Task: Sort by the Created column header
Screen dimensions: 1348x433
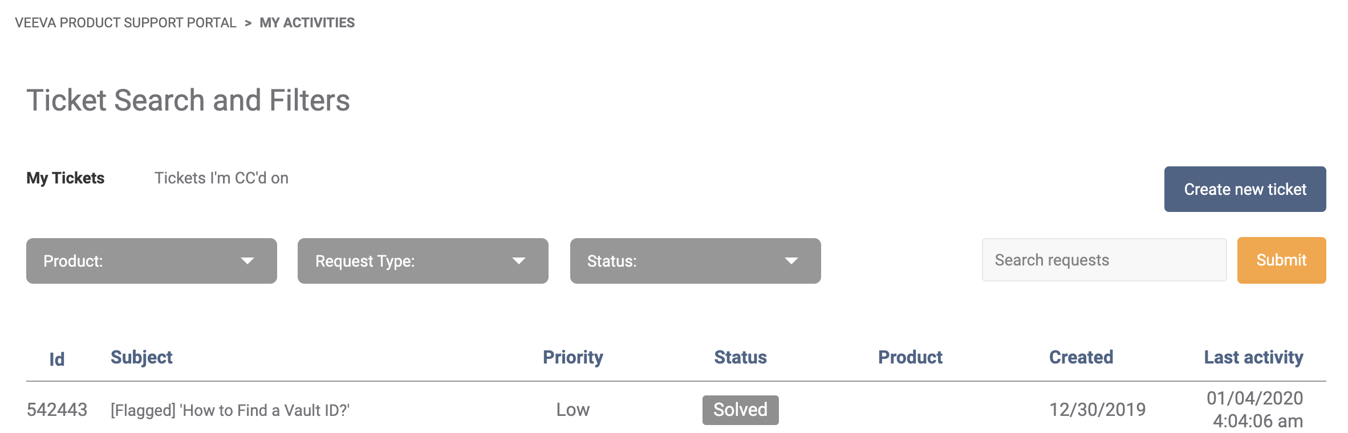Action: [x=1081, y=357]
